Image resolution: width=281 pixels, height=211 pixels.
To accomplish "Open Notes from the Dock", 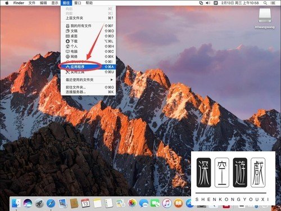I will [x=97, y=204].
